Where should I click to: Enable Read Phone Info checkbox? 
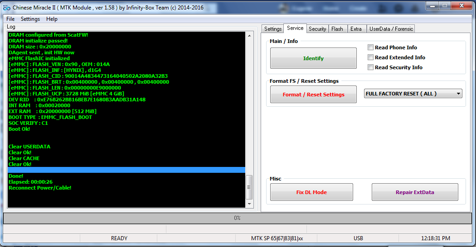point(370,47)
